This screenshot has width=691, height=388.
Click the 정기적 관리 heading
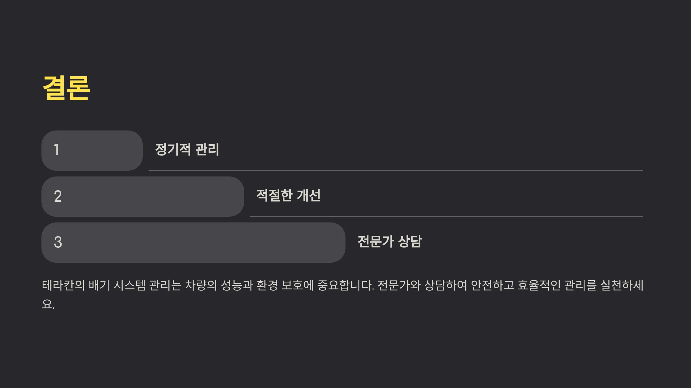pos(187,149)
